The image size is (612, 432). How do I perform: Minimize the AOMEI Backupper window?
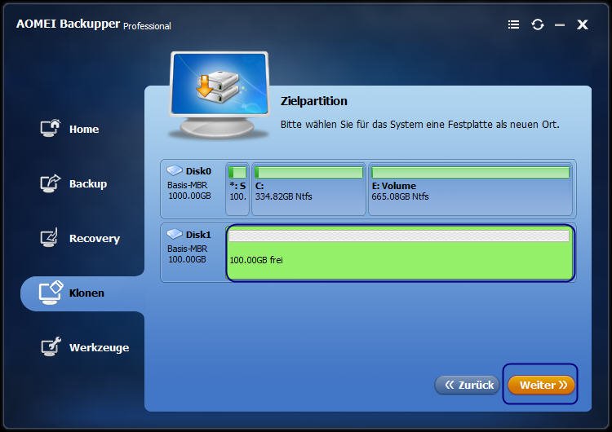point(560,25)
